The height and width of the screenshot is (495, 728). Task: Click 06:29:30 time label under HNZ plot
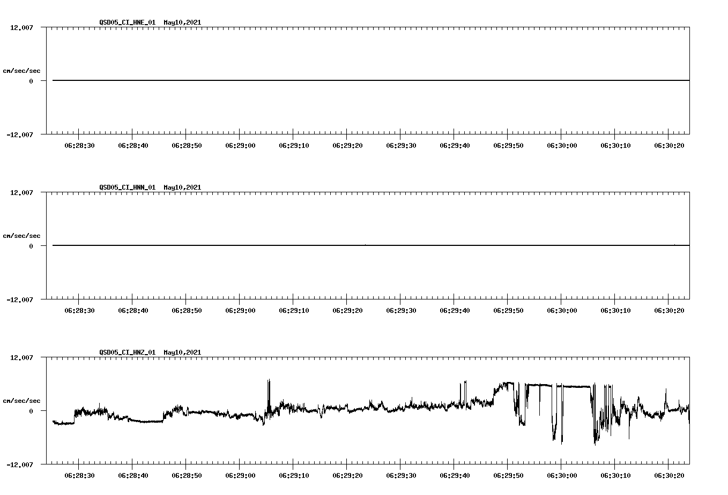[x=401, y=475]
